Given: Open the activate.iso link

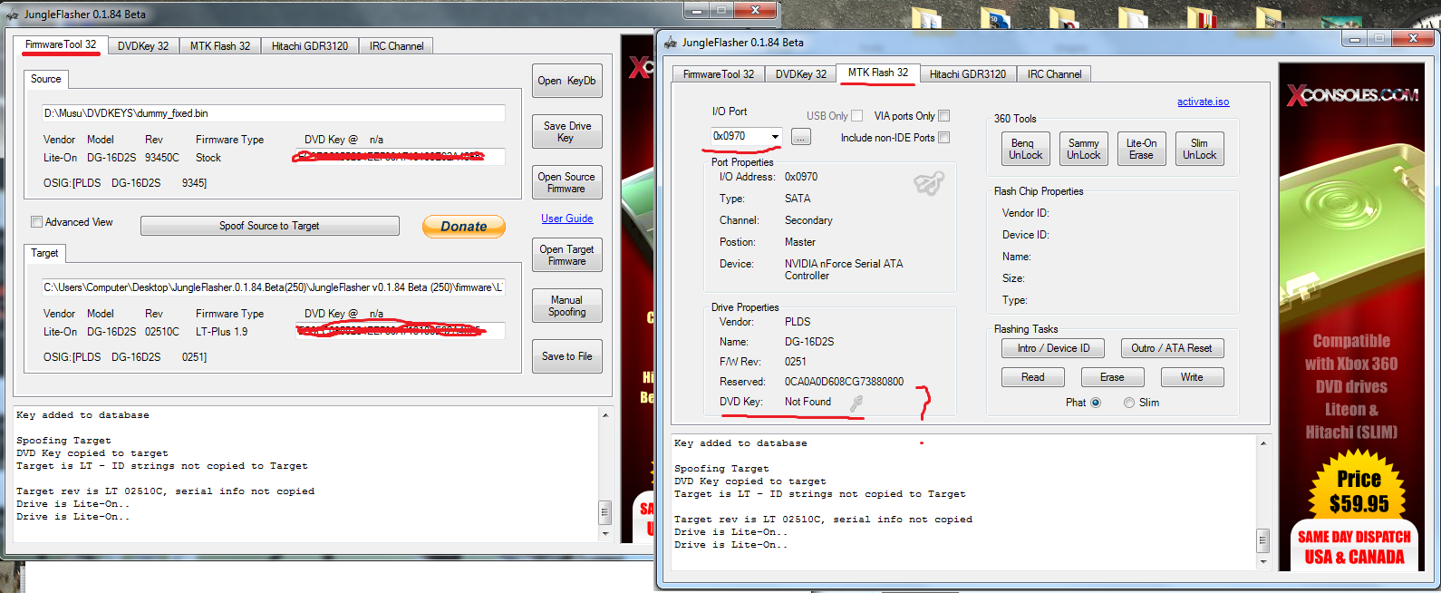Looking at the screenshot, I should (x=1203, y=102).
